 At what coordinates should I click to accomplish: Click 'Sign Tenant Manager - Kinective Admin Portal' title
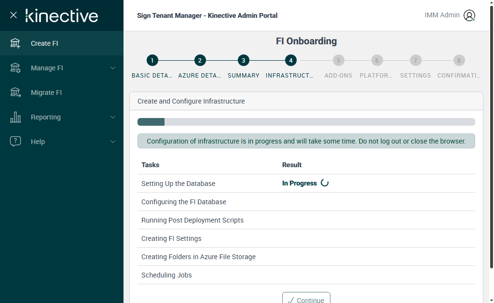(207, 15)
